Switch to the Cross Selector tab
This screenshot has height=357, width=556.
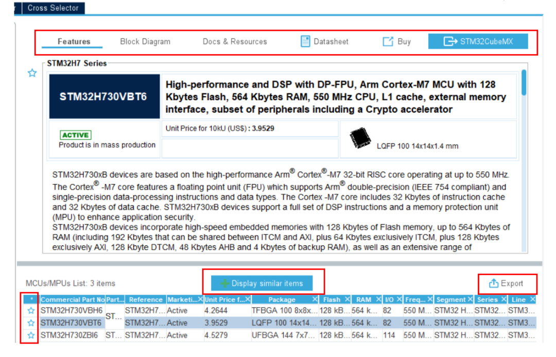tap(53, 8)
